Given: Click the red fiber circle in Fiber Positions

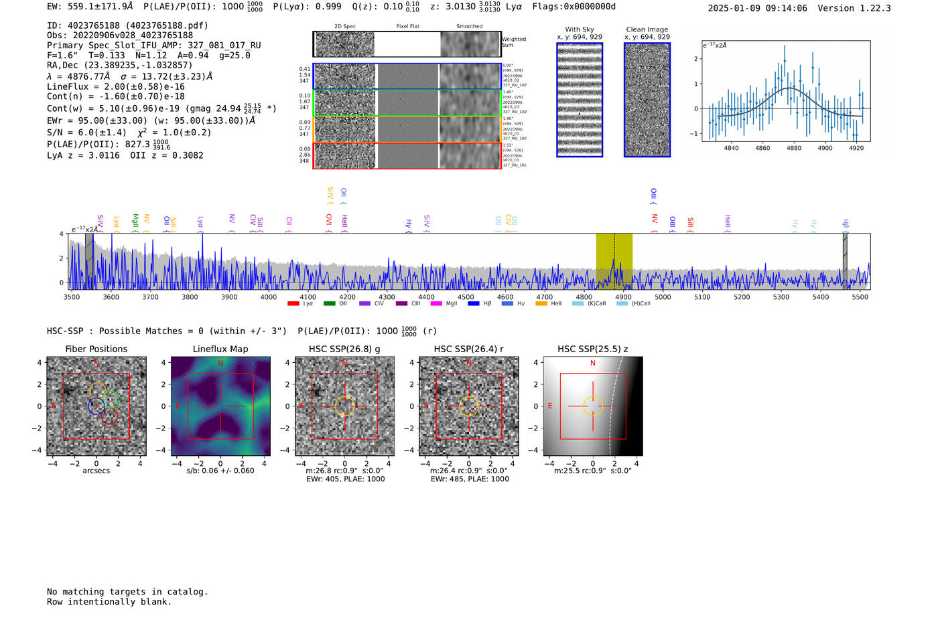Looking at the screenshot, I should [x=110, y=416].
